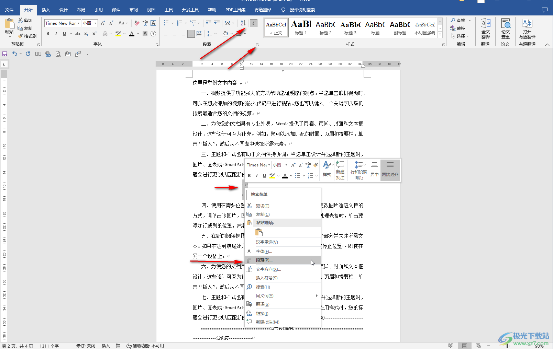The image size is (553, 349).
Task: Apply ribbon black font color
Action: [132, 34]
